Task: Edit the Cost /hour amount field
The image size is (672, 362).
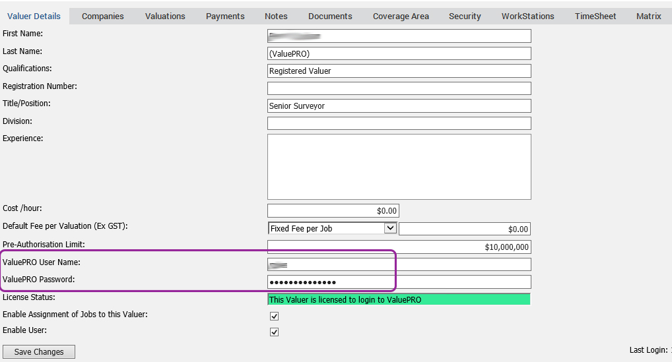Action: 333,210
